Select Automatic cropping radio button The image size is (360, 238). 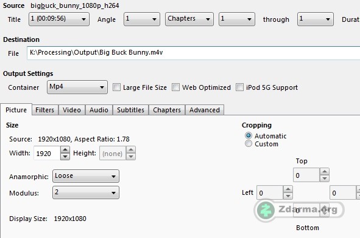click(x=249, y=135)
